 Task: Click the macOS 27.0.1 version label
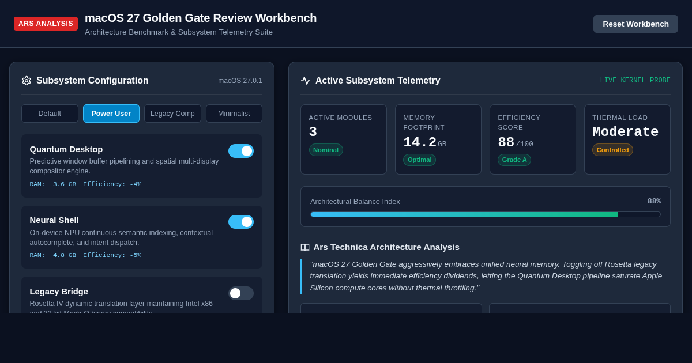[240, 81]
